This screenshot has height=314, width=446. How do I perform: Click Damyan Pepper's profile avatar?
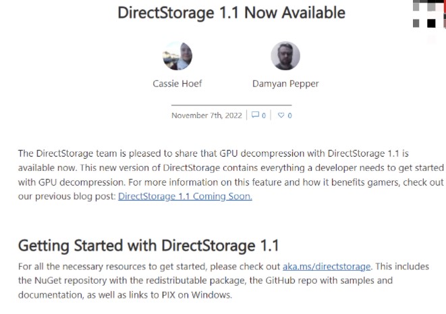click(x=285, y=56)
